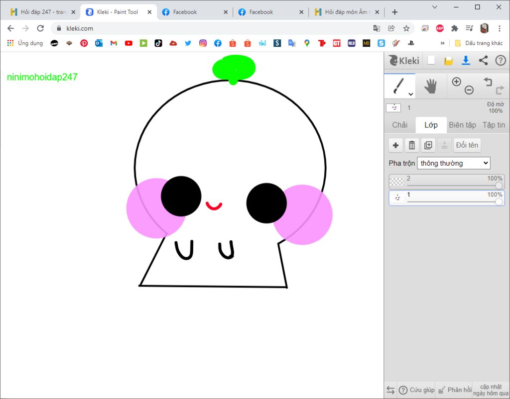The height and width of the screenshot is (399, 510).
Task: Open the Biên tập tab
Action: tap(462, 125)
